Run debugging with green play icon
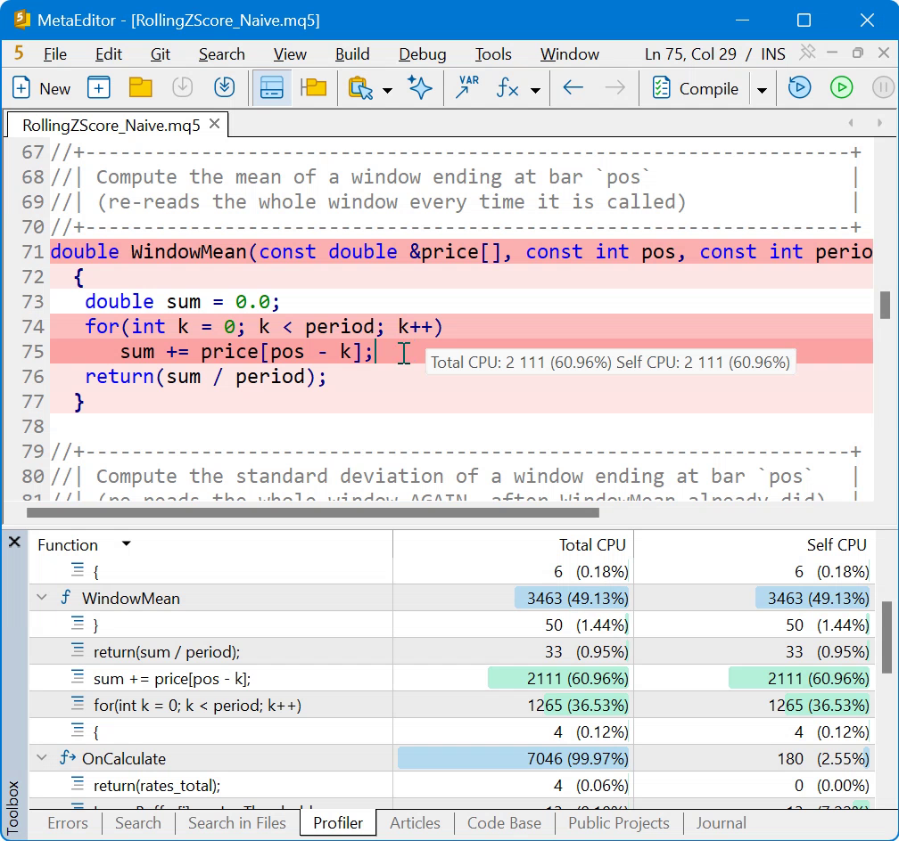Viewport: 899px width, 841px height. point(841,88)
